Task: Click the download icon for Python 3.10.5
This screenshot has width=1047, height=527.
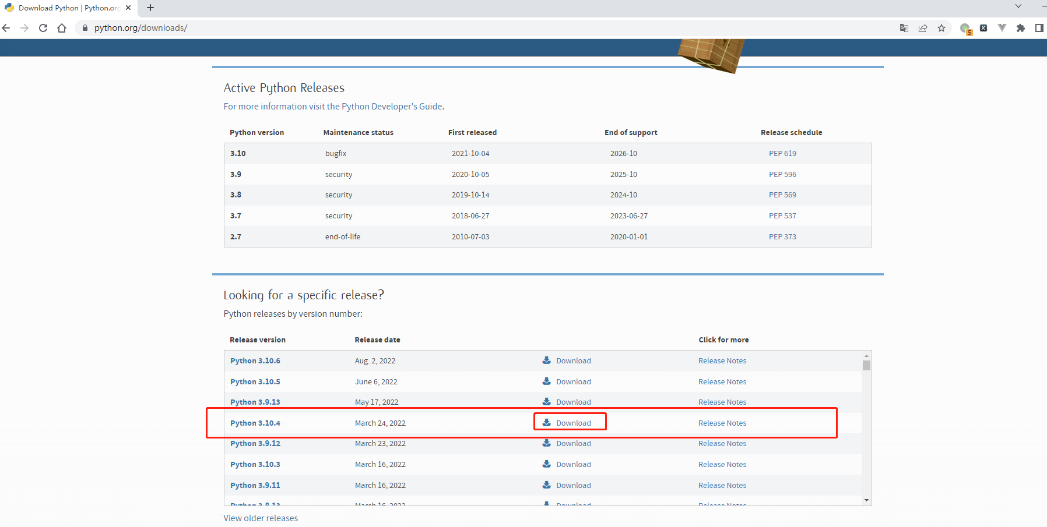Action: (547, 381)
